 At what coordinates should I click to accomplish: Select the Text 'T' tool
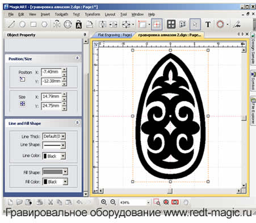[208, 24]
